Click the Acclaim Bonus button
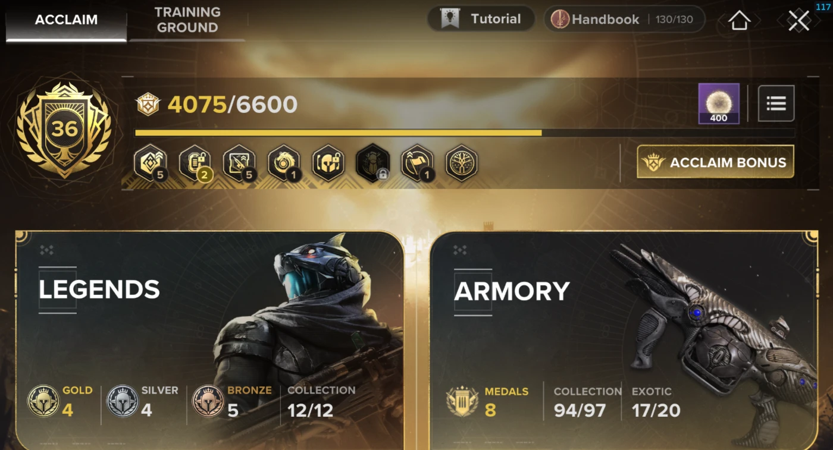Screen dimensions: 833x450 pos(715,162)
